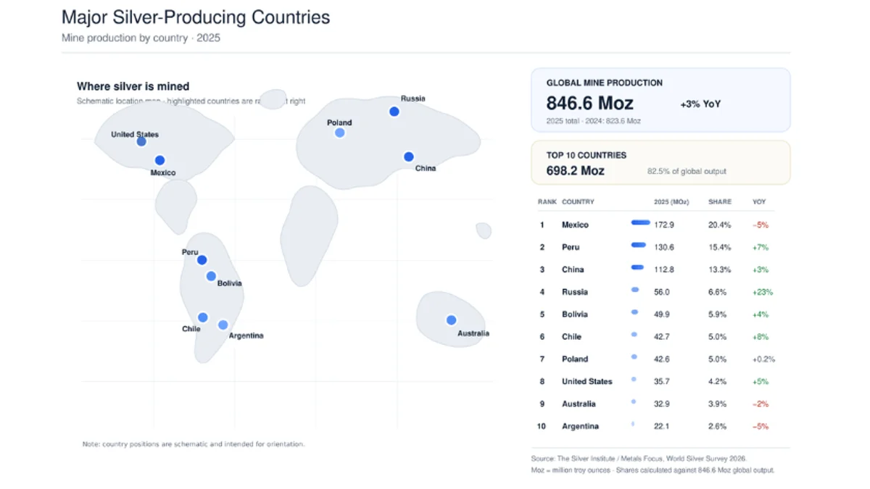
Task: Click the China dot marker on the map
Action: point(409,156)
